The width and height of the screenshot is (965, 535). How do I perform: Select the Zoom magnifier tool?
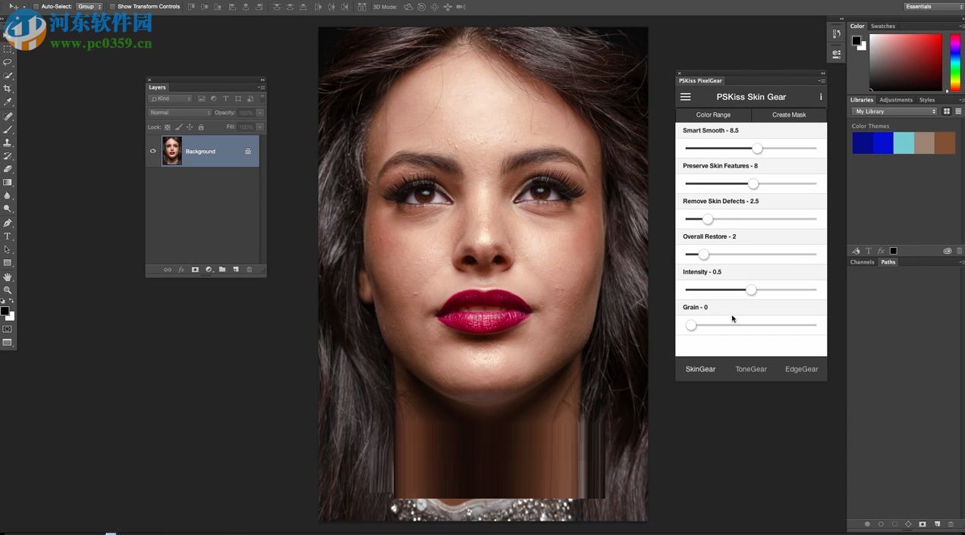[x=8, y=290]
